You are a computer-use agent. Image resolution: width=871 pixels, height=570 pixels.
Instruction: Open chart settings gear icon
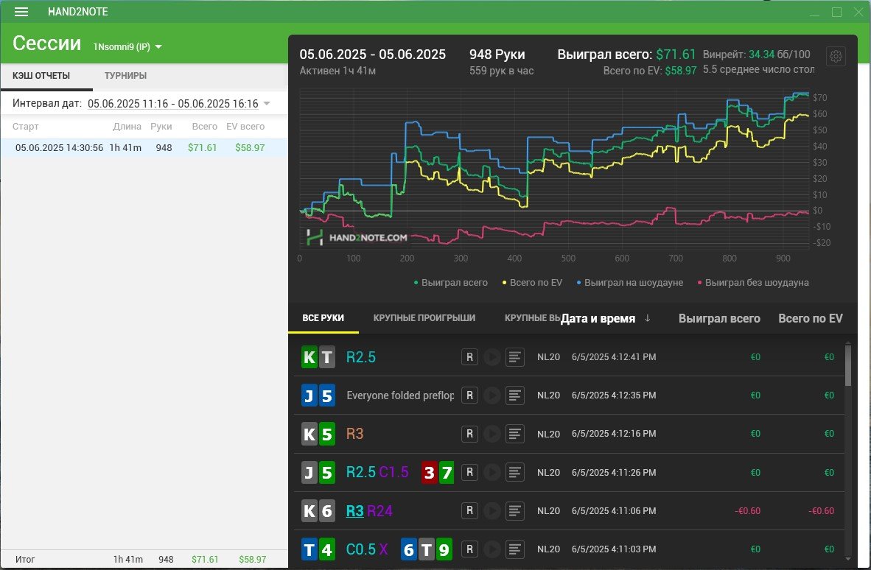click(836, 56)
